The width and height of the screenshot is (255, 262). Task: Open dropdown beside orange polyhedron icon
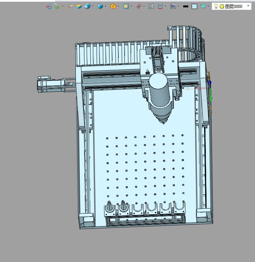tap(118, 7)
